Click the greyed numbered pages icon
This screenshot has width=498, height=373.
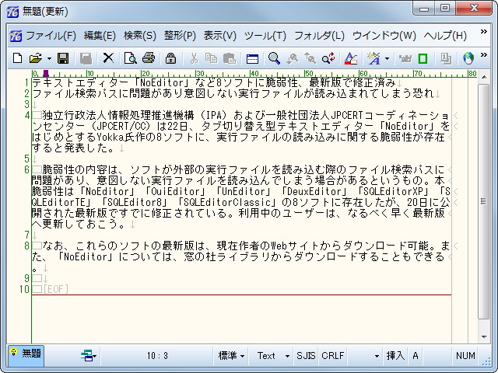tap(446, 58)
